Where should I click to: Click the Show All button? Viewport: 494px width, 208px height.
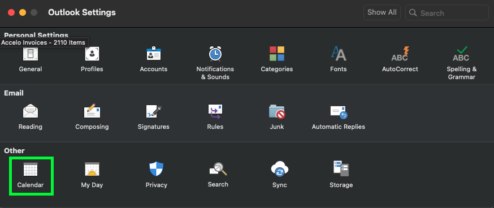pyautogui.click(x=382, y=12)
